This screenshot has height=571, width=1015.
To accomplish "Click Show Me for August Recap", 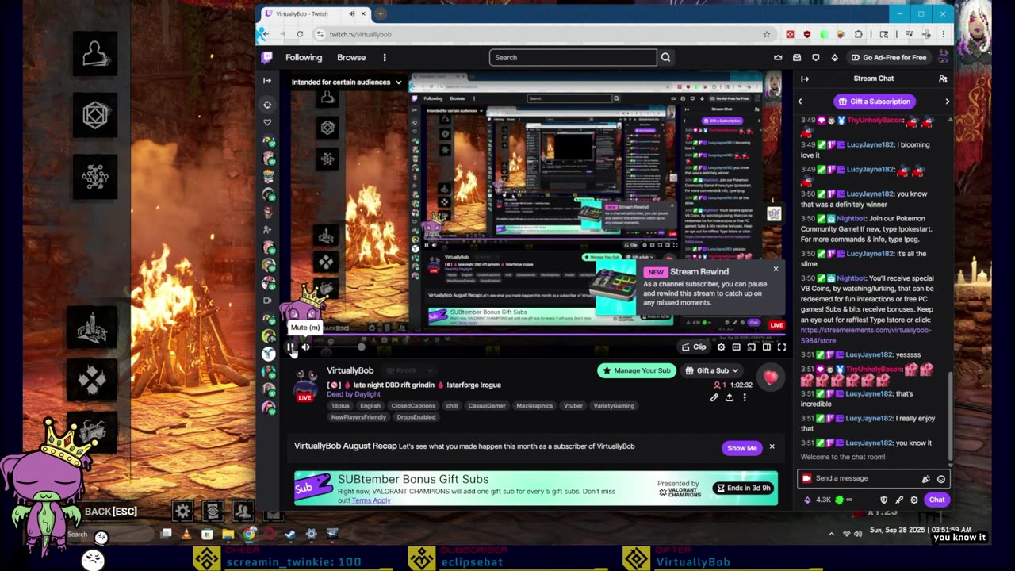I will click(x=742, y=448).
